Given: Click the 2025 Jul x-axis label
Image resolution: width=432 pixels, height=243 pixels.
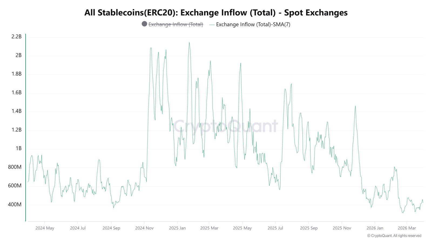Looking at the screenshot, I should [x=275, y=228].
